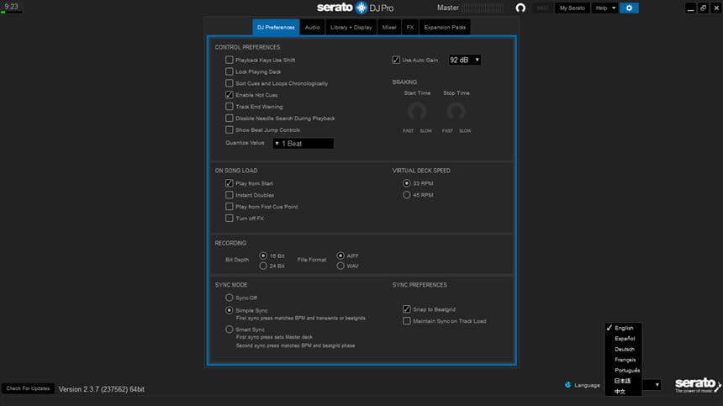The width and height of the screenshot is (723, 406).
Task: Enable Instant Doubles
Action: coord(230,195)
